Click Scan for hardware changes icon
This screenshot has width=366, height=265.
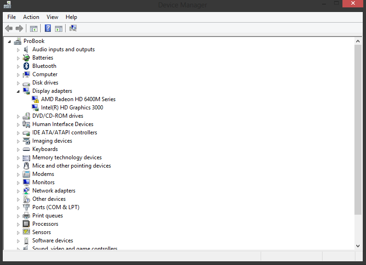[73, 28]
